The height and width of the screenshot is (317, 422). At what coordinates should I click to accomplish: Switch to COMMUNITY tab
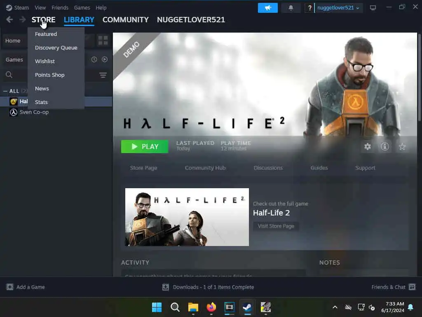[125, 20]
